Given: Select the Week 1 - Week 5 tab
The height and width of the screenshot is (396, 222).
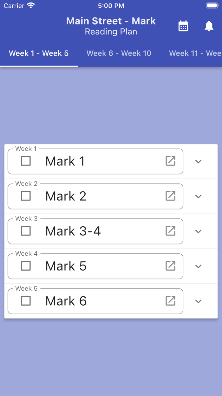Looking at the screenshot, I should tap(38, 53).
